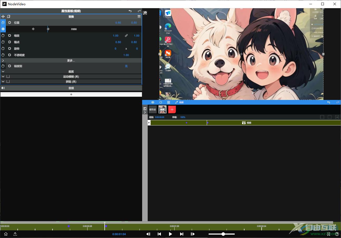Play the video preview

(170, 234)
